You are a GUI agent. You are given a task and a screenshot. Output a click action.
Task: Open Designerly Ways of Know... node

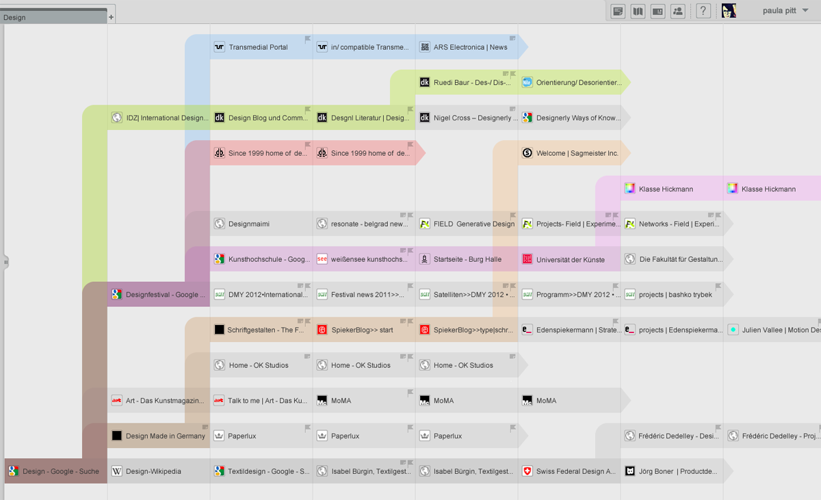click(569, 118)
